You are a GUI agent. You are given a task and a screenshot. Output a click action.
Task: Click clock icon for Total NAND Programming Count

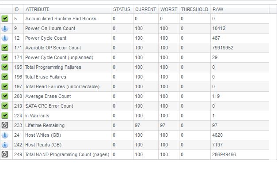click(x=5, y=154)
